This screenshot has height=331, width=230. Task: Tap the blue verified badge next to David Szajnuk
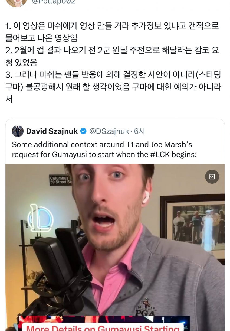83,131
